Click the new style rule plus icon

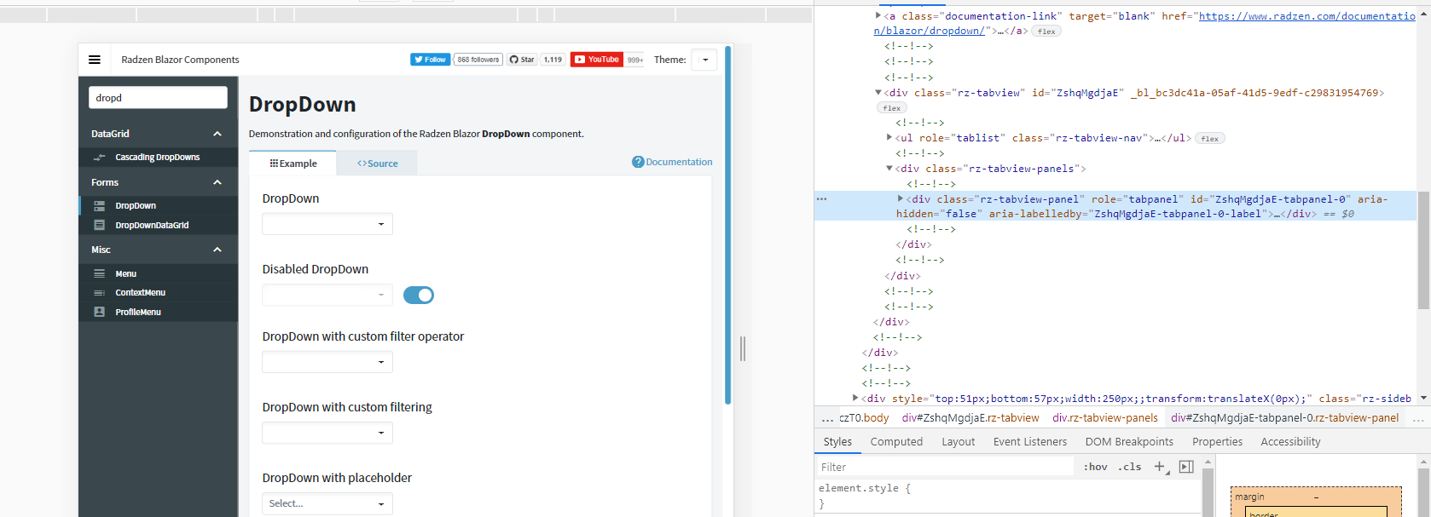1161,467
